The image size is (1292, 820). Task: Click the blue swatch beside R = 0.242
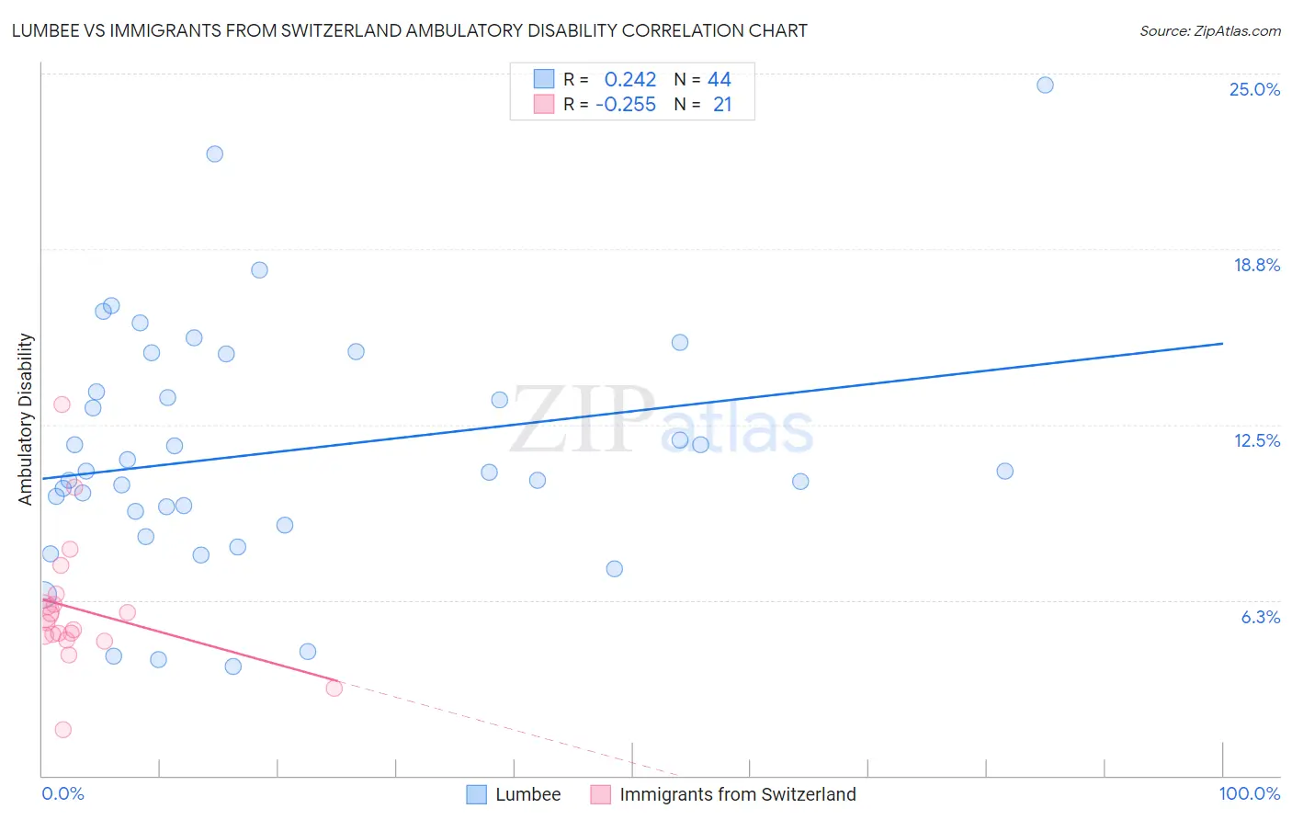[544, 79]
